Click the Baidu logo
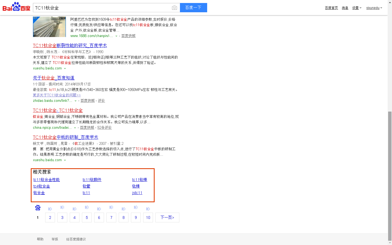This screenshot has width=392, height=245. coord(16,7)
